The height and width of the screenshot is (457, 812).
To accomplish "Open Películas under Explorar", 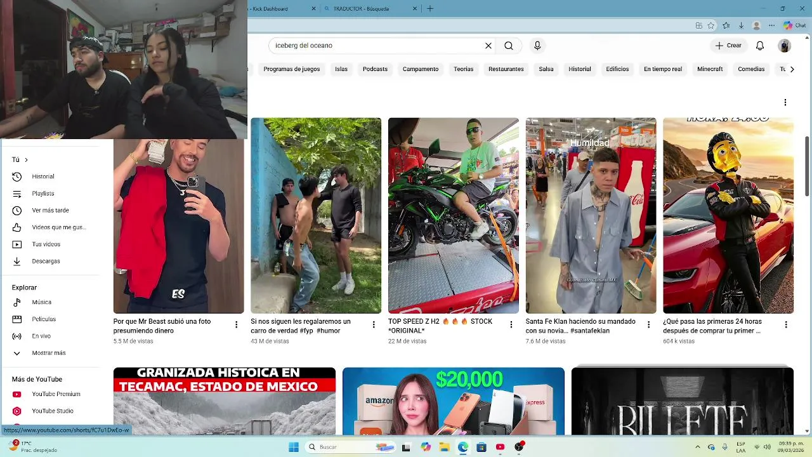I will point(49,319).
